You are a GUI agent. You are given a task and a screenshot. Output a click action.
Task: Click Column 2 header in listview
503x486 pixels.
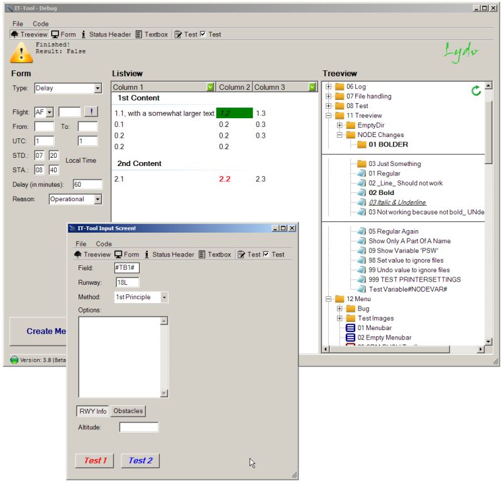pyautogui.click(x=234, y=87)
